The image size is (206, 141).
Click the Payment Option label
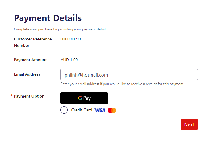pos(29,96)
